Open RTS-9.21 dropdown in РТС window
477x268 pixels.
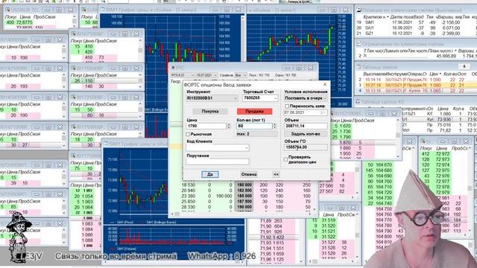(x=182, y=75)
